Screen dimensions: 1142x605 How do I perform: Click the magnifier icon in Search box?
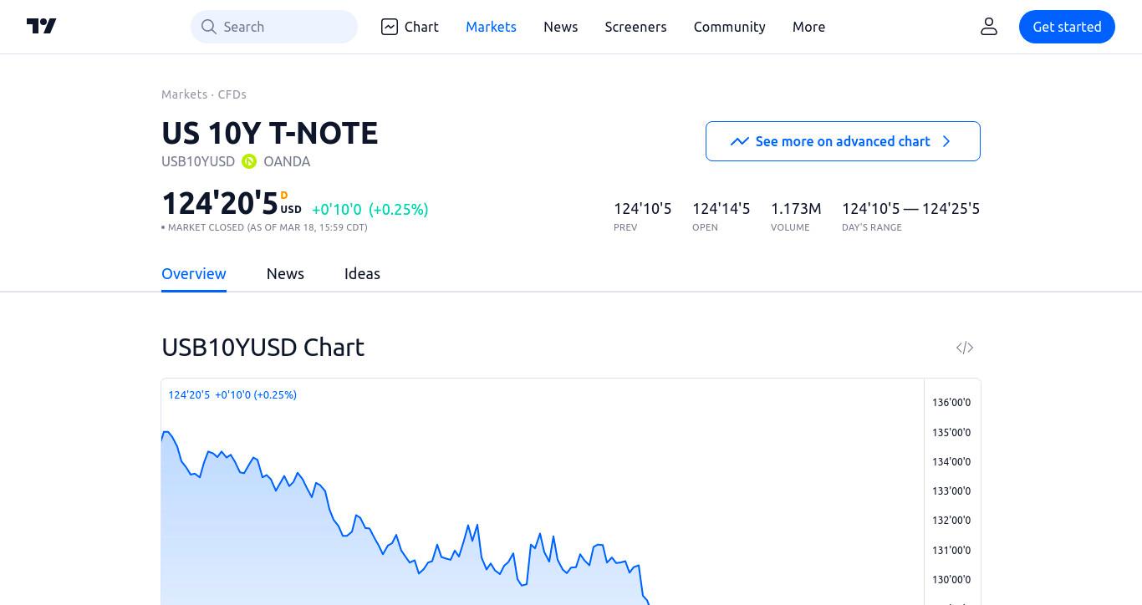(209, 27)
